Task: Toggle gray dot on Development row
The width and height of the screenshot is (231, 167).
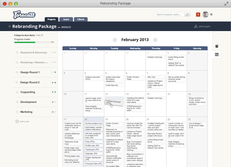Action: (53, 102)
